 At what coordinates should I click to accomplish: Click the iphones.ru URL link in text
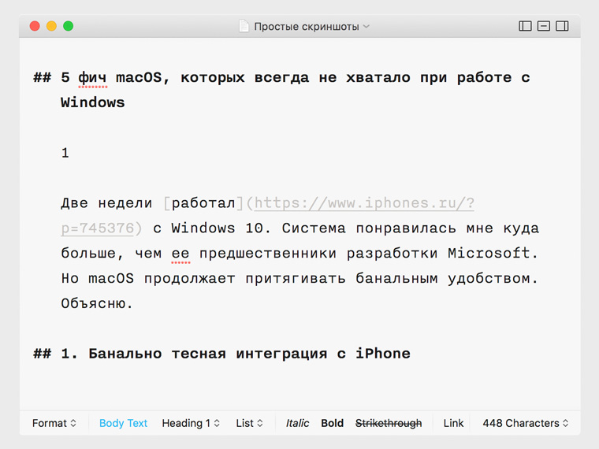click(x=364, y=203)
